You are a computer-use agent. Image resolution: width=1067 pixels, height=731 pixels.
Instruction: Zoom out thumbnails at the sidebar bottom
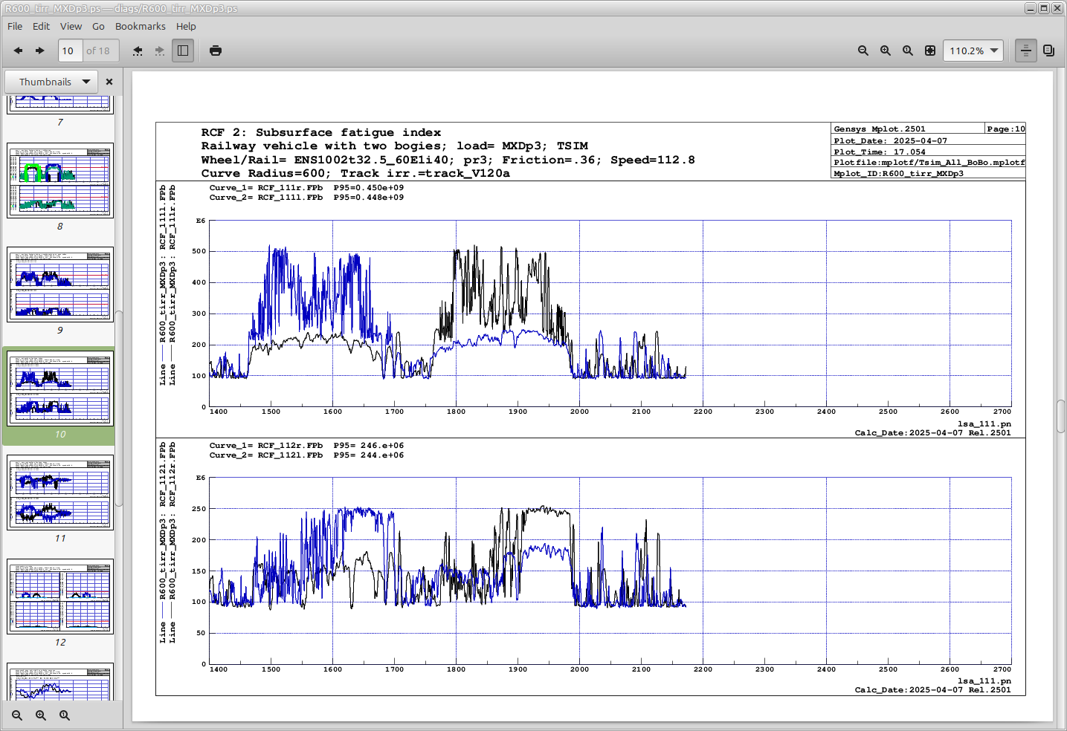[17, 715]
